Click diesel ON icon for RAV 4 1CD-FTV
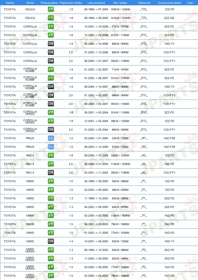The width and height of the screenshot is (198, 280). (51, 173)
